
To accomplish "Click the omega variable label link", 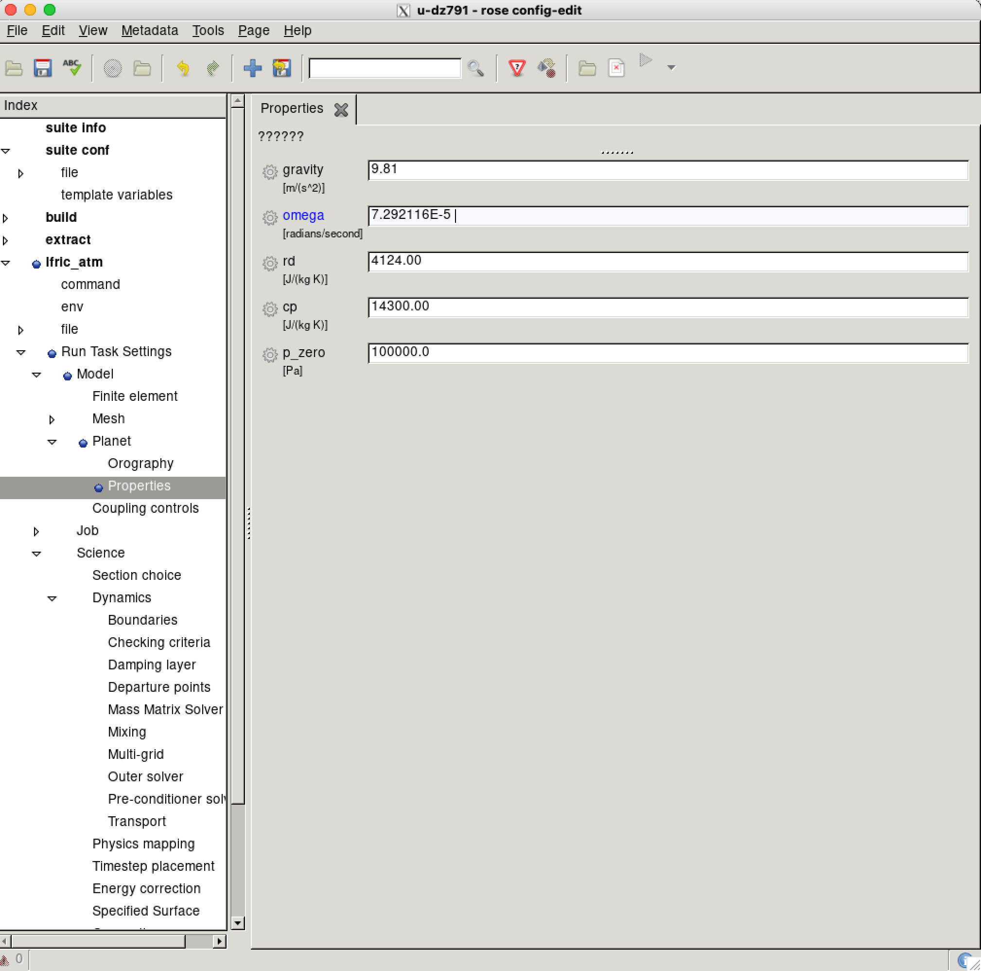I will pyautogui.click(x=303, y=216).
